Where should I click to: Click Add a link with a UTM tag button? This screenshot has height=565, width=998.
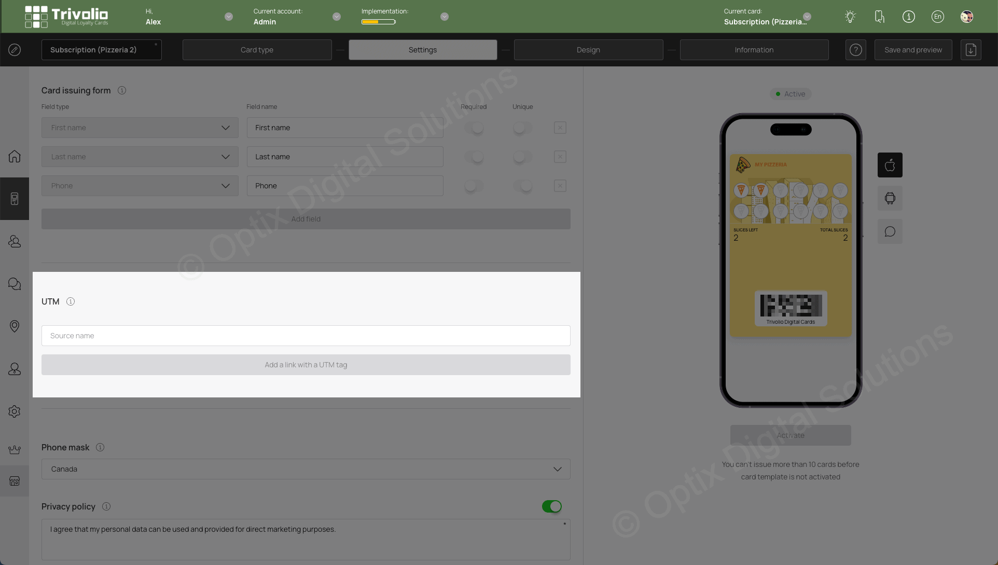tap(306, 364)
